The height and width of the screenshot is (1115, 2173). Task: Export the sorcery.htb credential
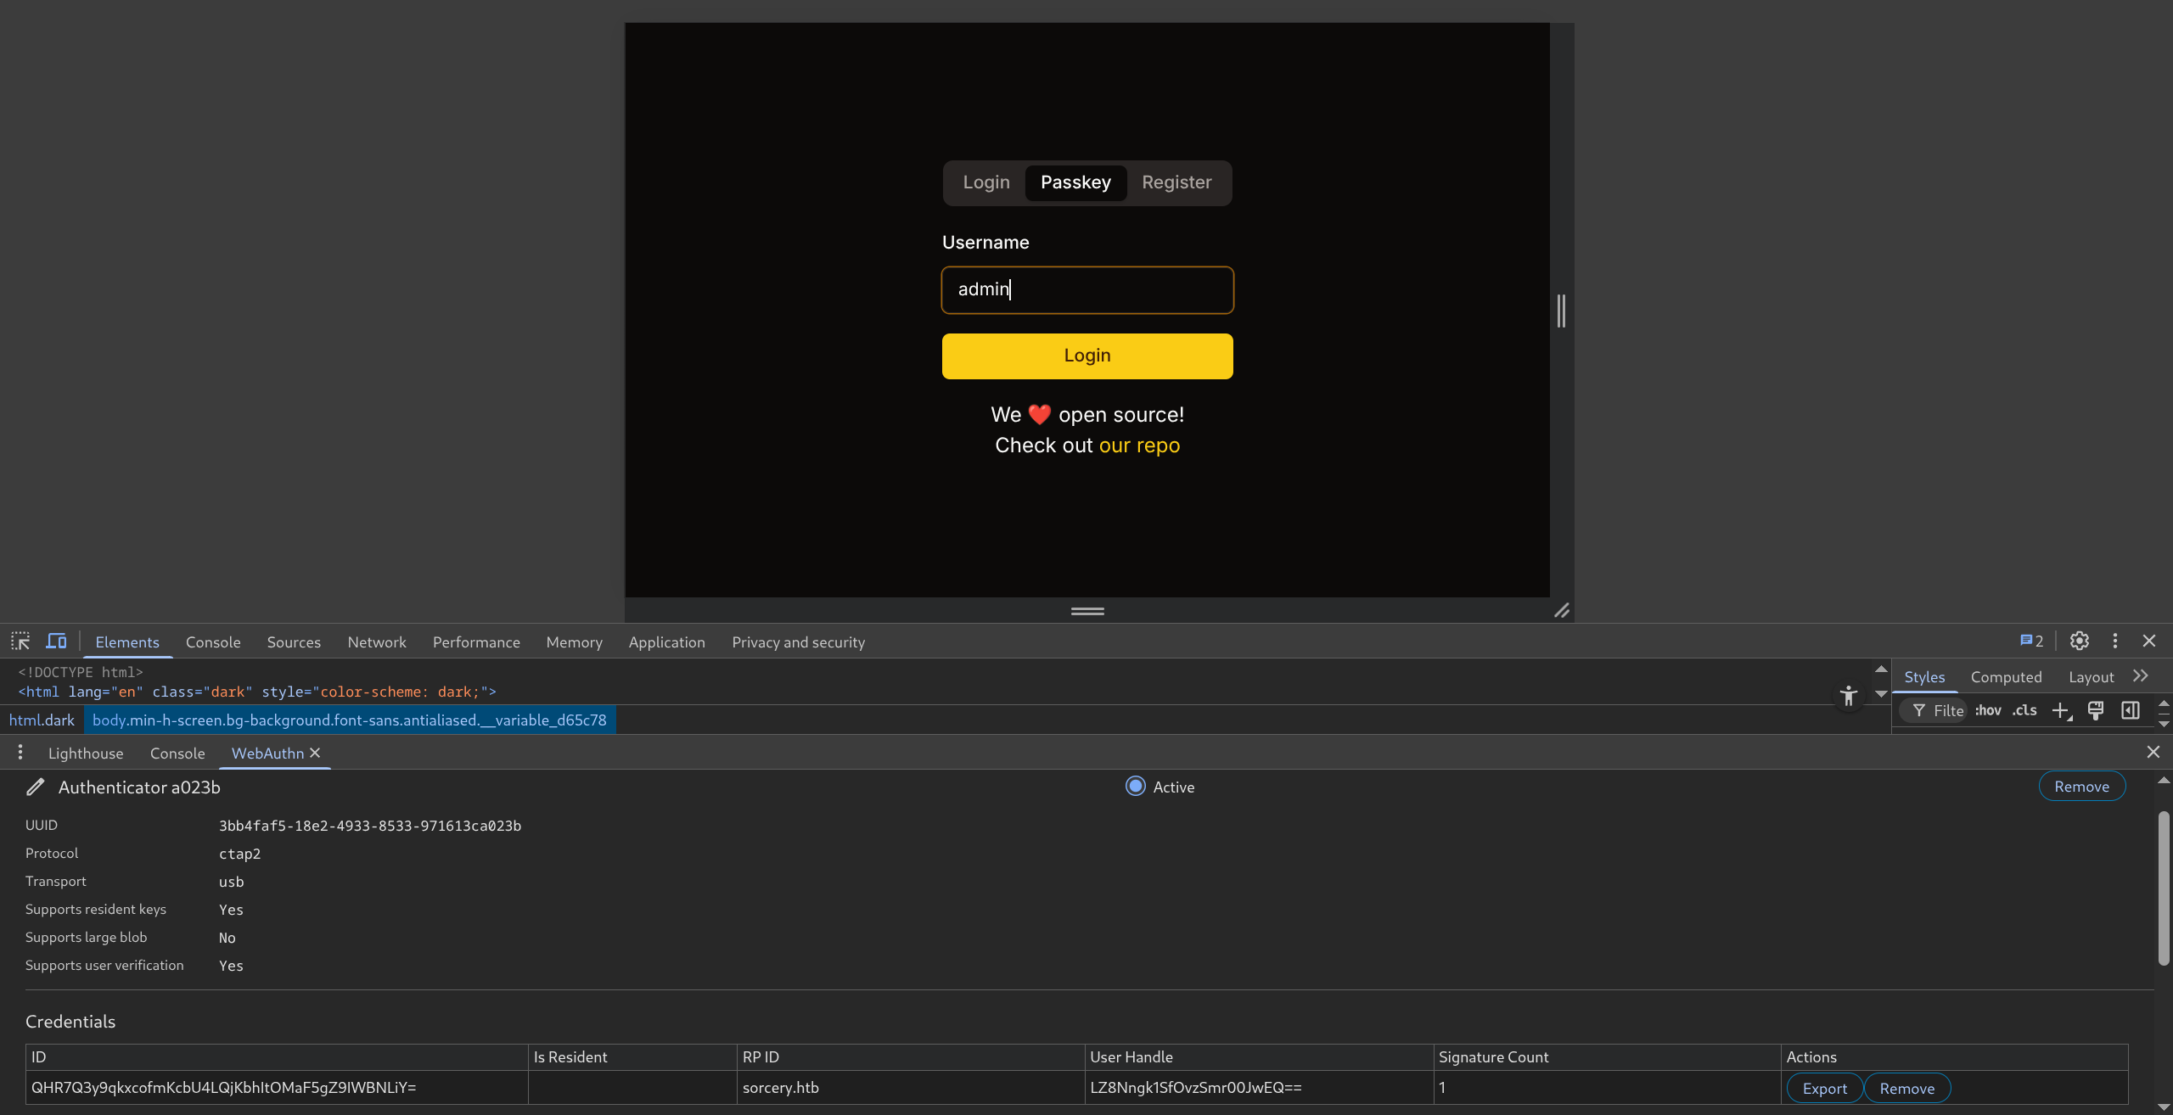(x=1824, y=1089)
